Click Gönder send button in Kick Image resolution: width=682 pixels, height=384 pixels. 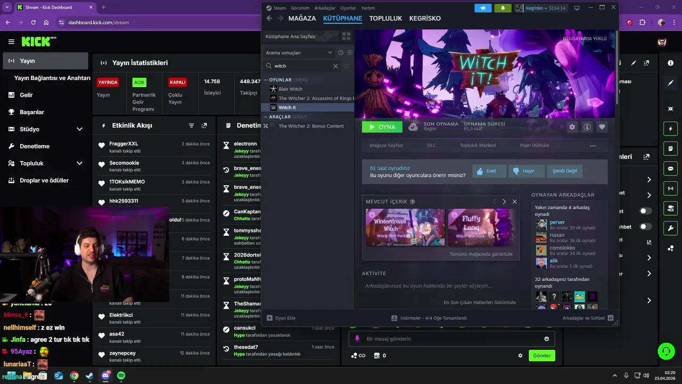pyautogui.click(x=542, y=356)
